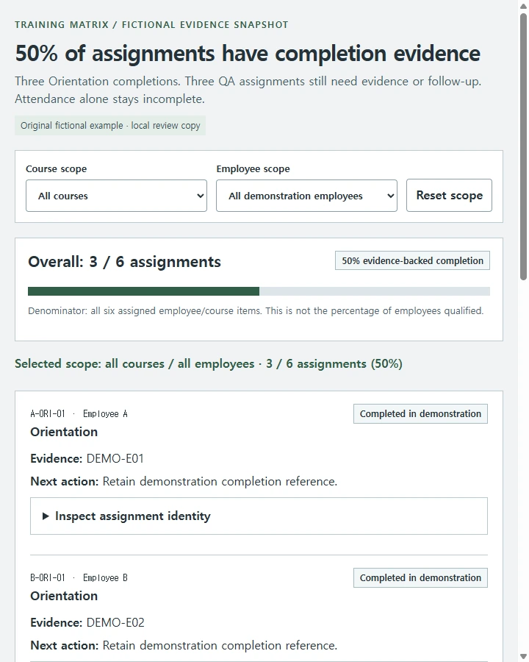
Task: Click the Original fictional example tag
Action: [110, 125]
